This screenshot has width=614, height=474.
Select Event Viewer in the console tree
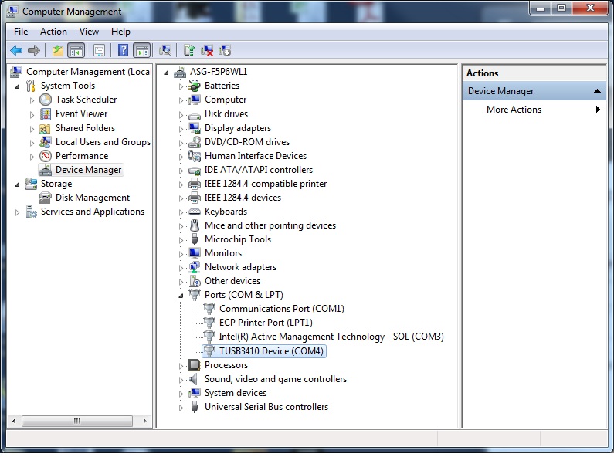click(81, 114)
